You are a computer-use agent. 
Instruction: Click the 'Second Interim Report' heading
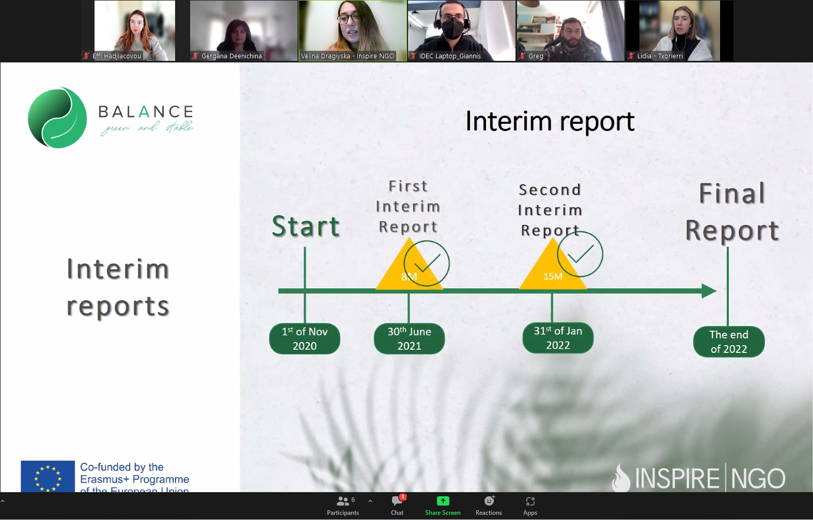click(550, 210)
